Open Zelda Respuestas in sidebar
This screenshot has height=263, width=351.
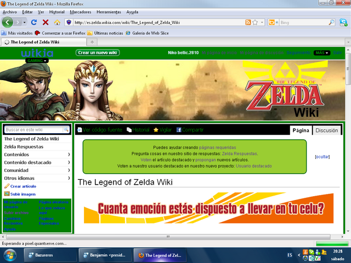tap(24, 147)
